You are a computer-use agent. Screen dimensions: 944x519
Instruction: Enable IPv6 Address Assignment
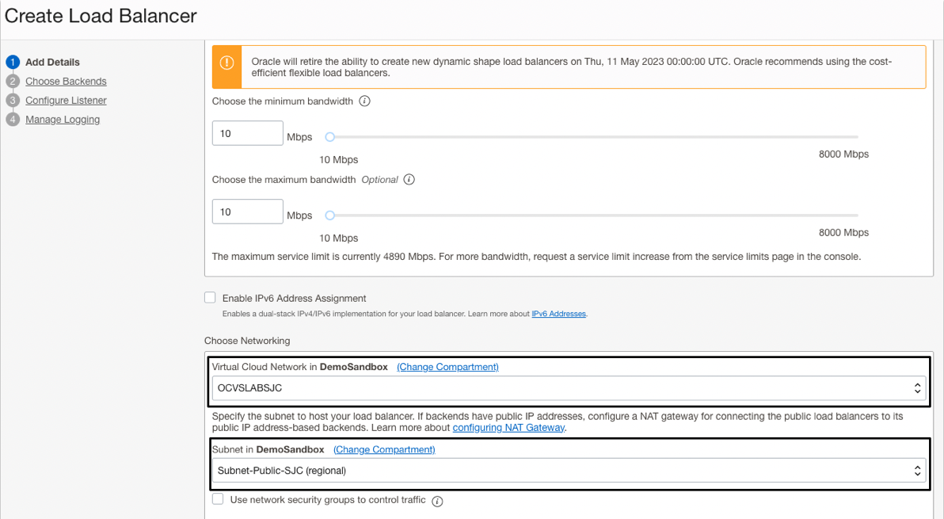tap(210, 297)
